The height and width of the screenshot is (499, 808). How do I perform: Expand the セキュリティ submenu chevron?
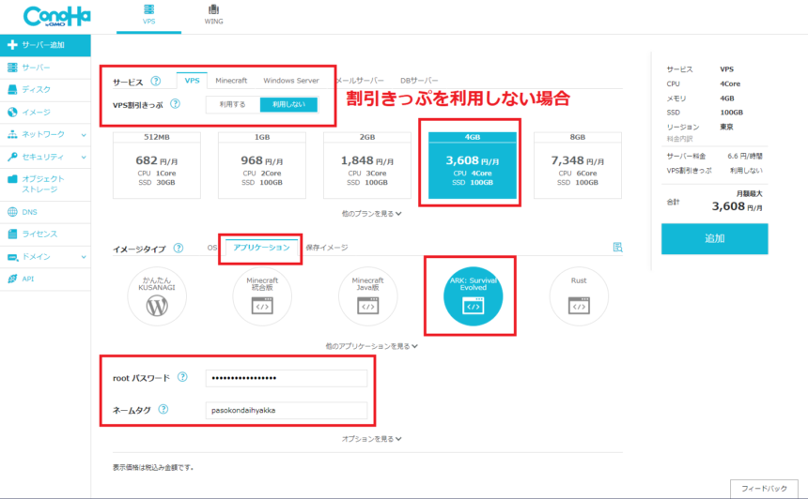tap(84, 158)
